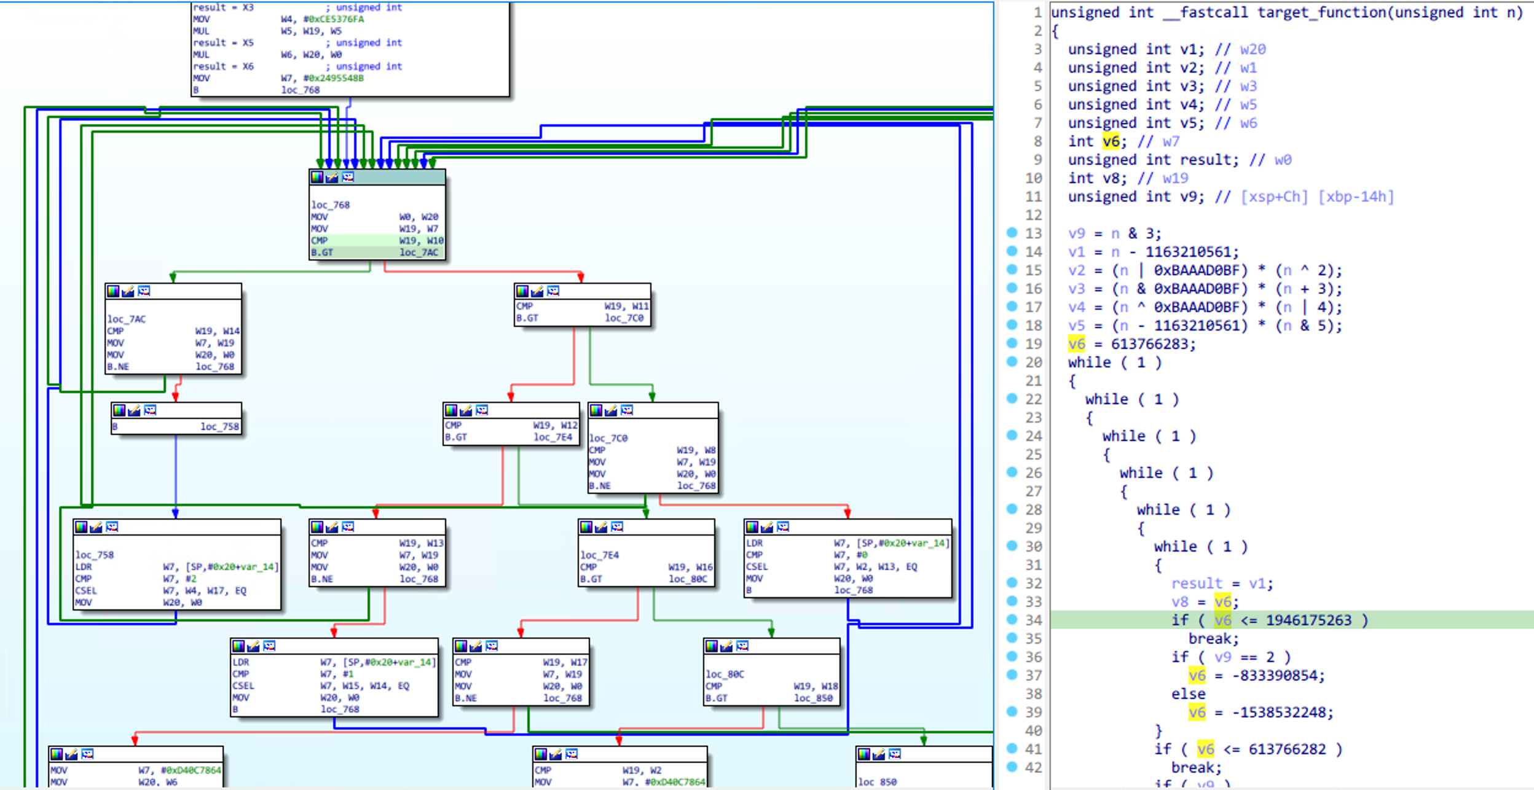This screenshot has height=790, width=1534.
Task: Click the node color icon on loc_80C block
Action: coord(712,646)
